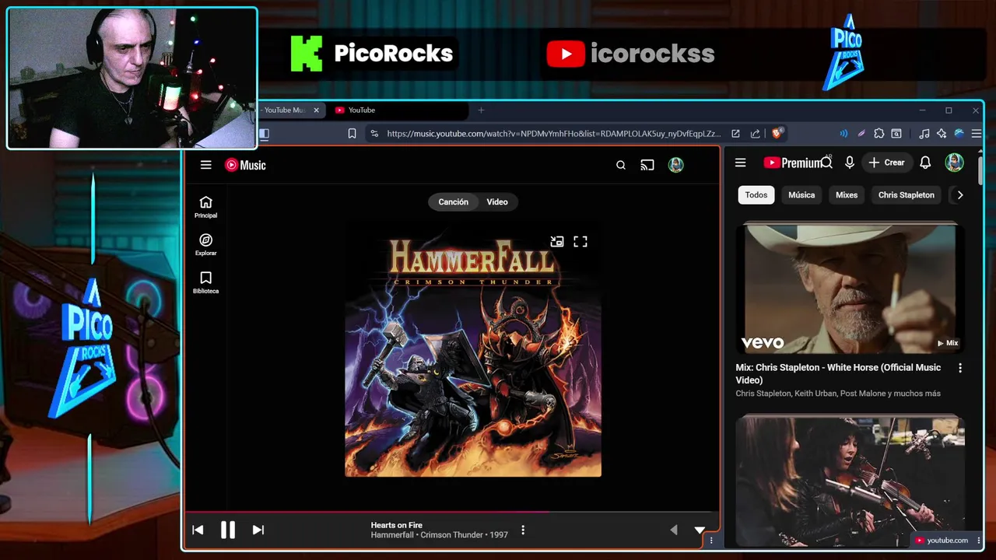Click the Crear button

point(887,163)
